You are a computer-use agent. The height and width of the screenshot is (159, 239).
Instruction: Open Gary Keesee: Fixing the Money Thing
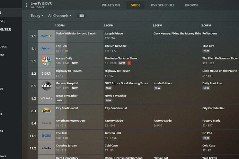pyautogui.click(x=177, y=36)
